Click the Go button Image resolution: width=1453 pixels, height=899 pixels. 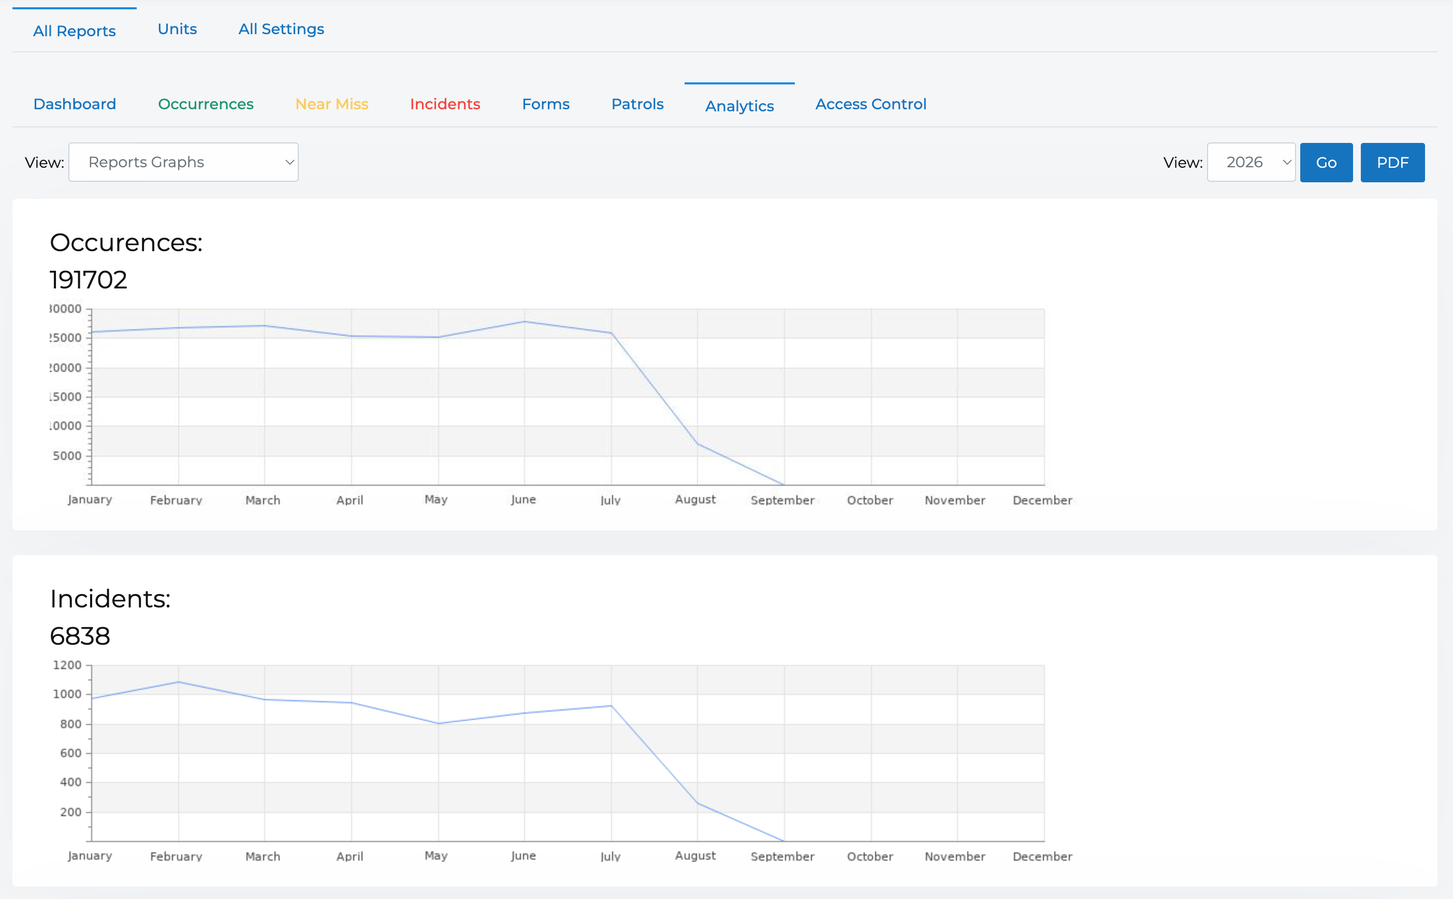(x=1326, y=162)
